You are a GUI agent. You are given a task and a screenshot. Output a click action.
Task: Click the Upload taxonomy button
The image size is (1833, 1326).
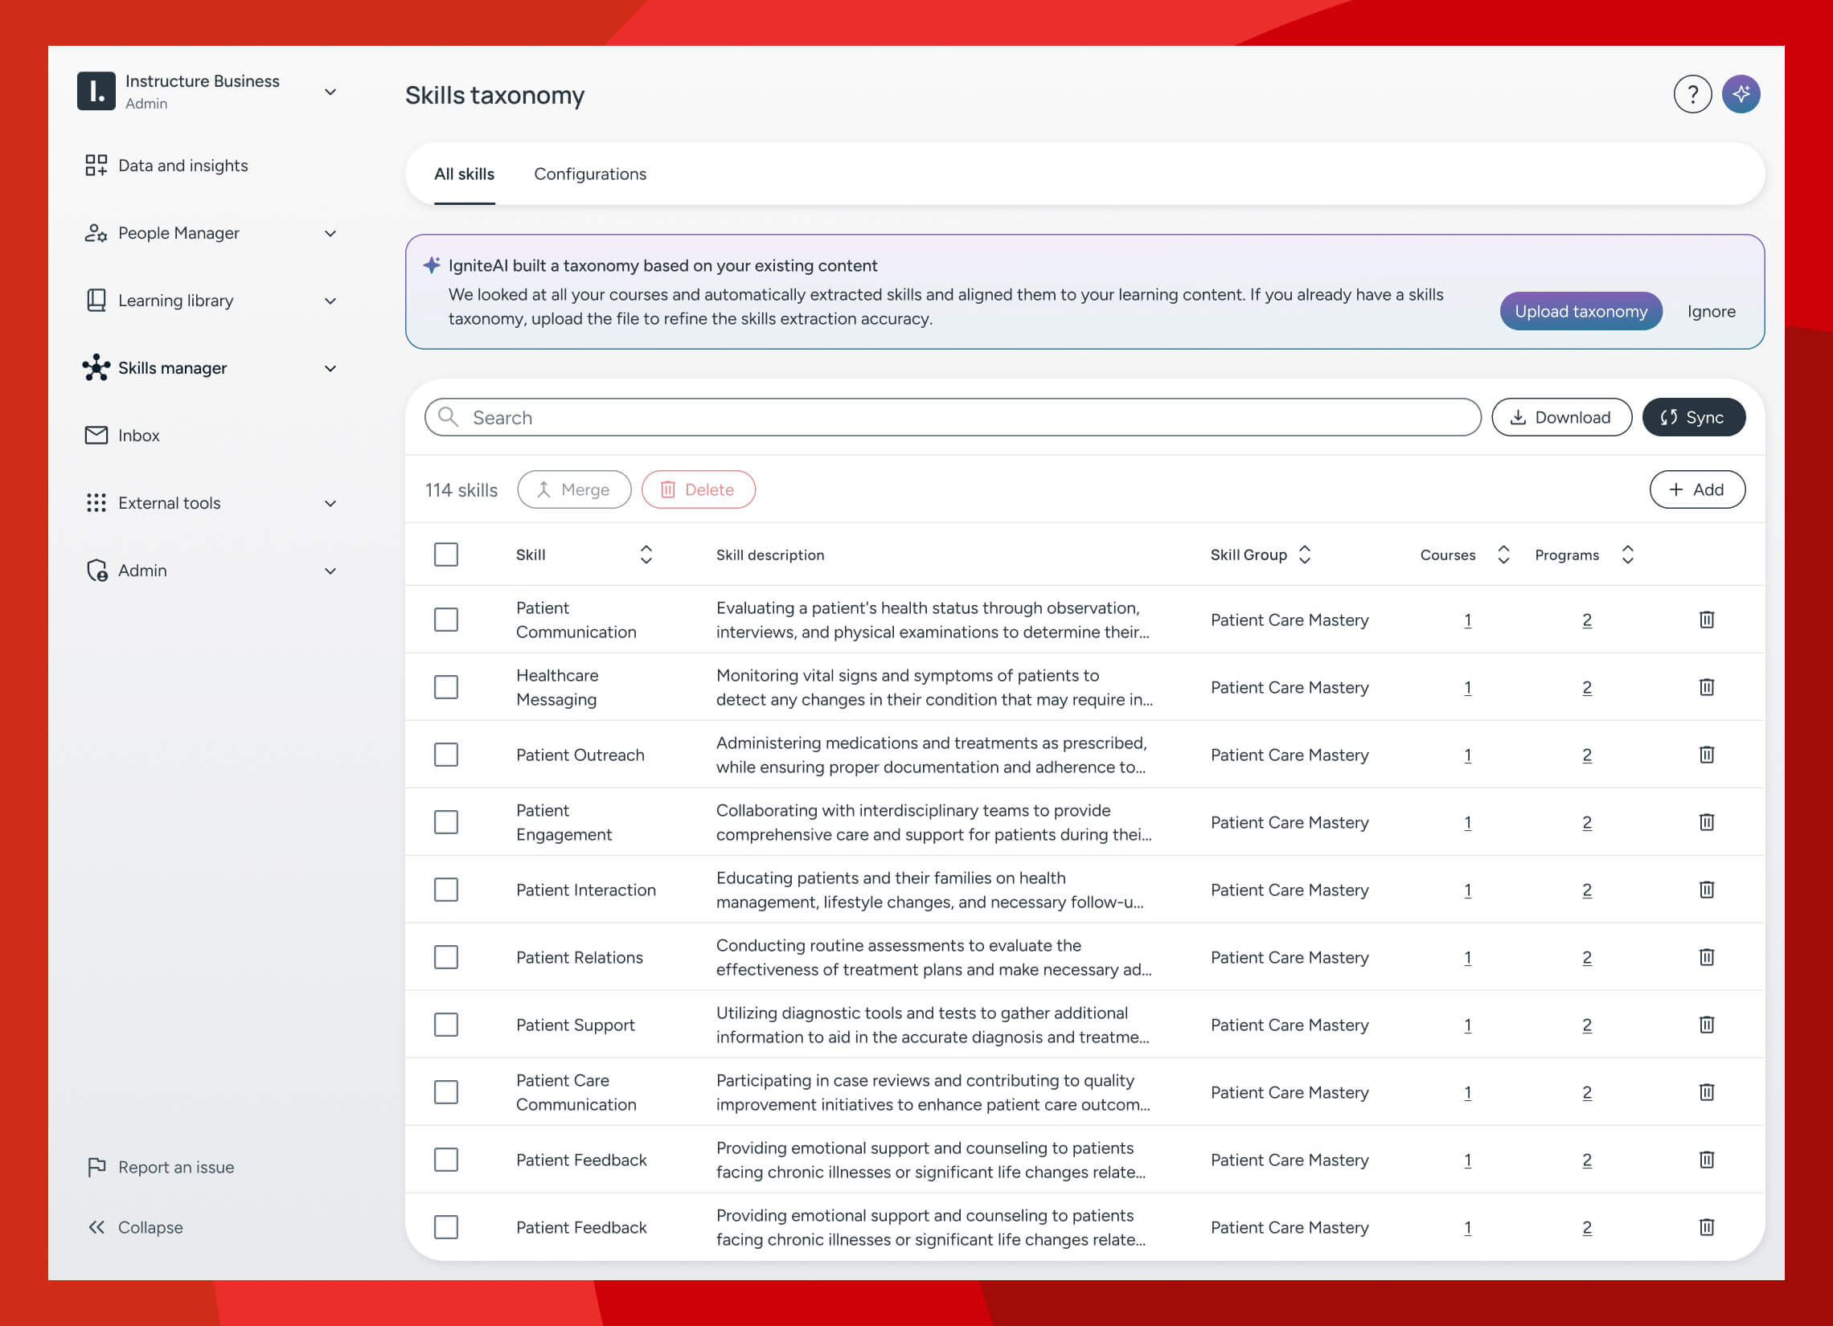1580,312
